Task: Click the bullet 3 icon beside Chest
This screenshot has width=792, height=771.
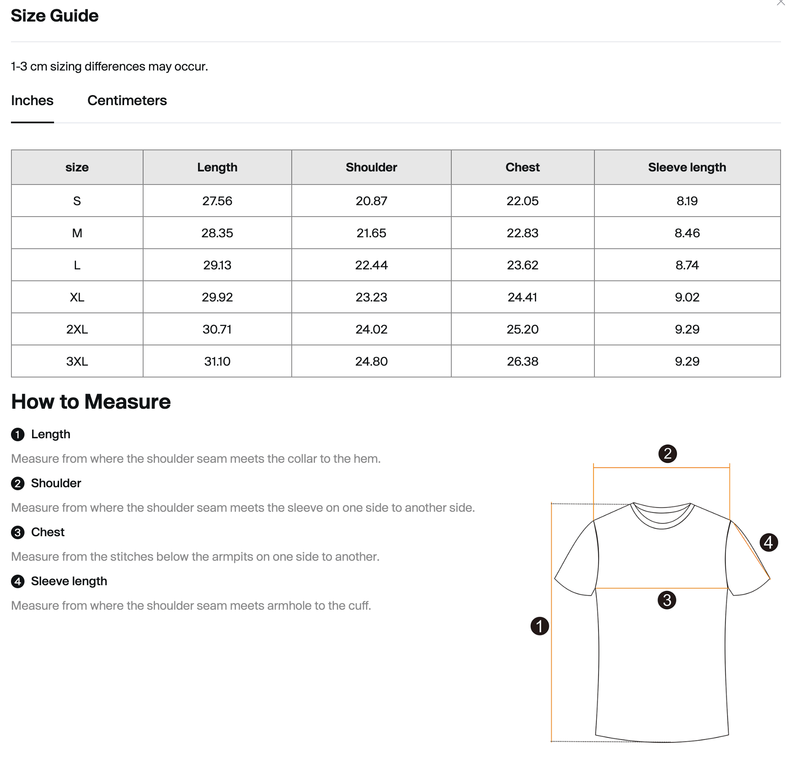Action: tap(18, 532)
